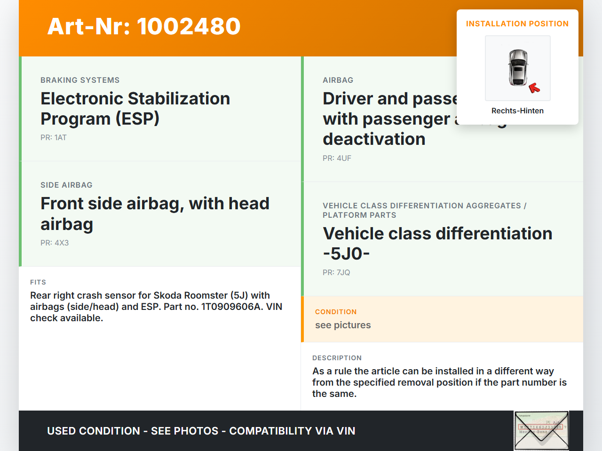Viewport: 602px width, 451px height.
Task: Click the PR: 4UF code
Action: (337, 158)
